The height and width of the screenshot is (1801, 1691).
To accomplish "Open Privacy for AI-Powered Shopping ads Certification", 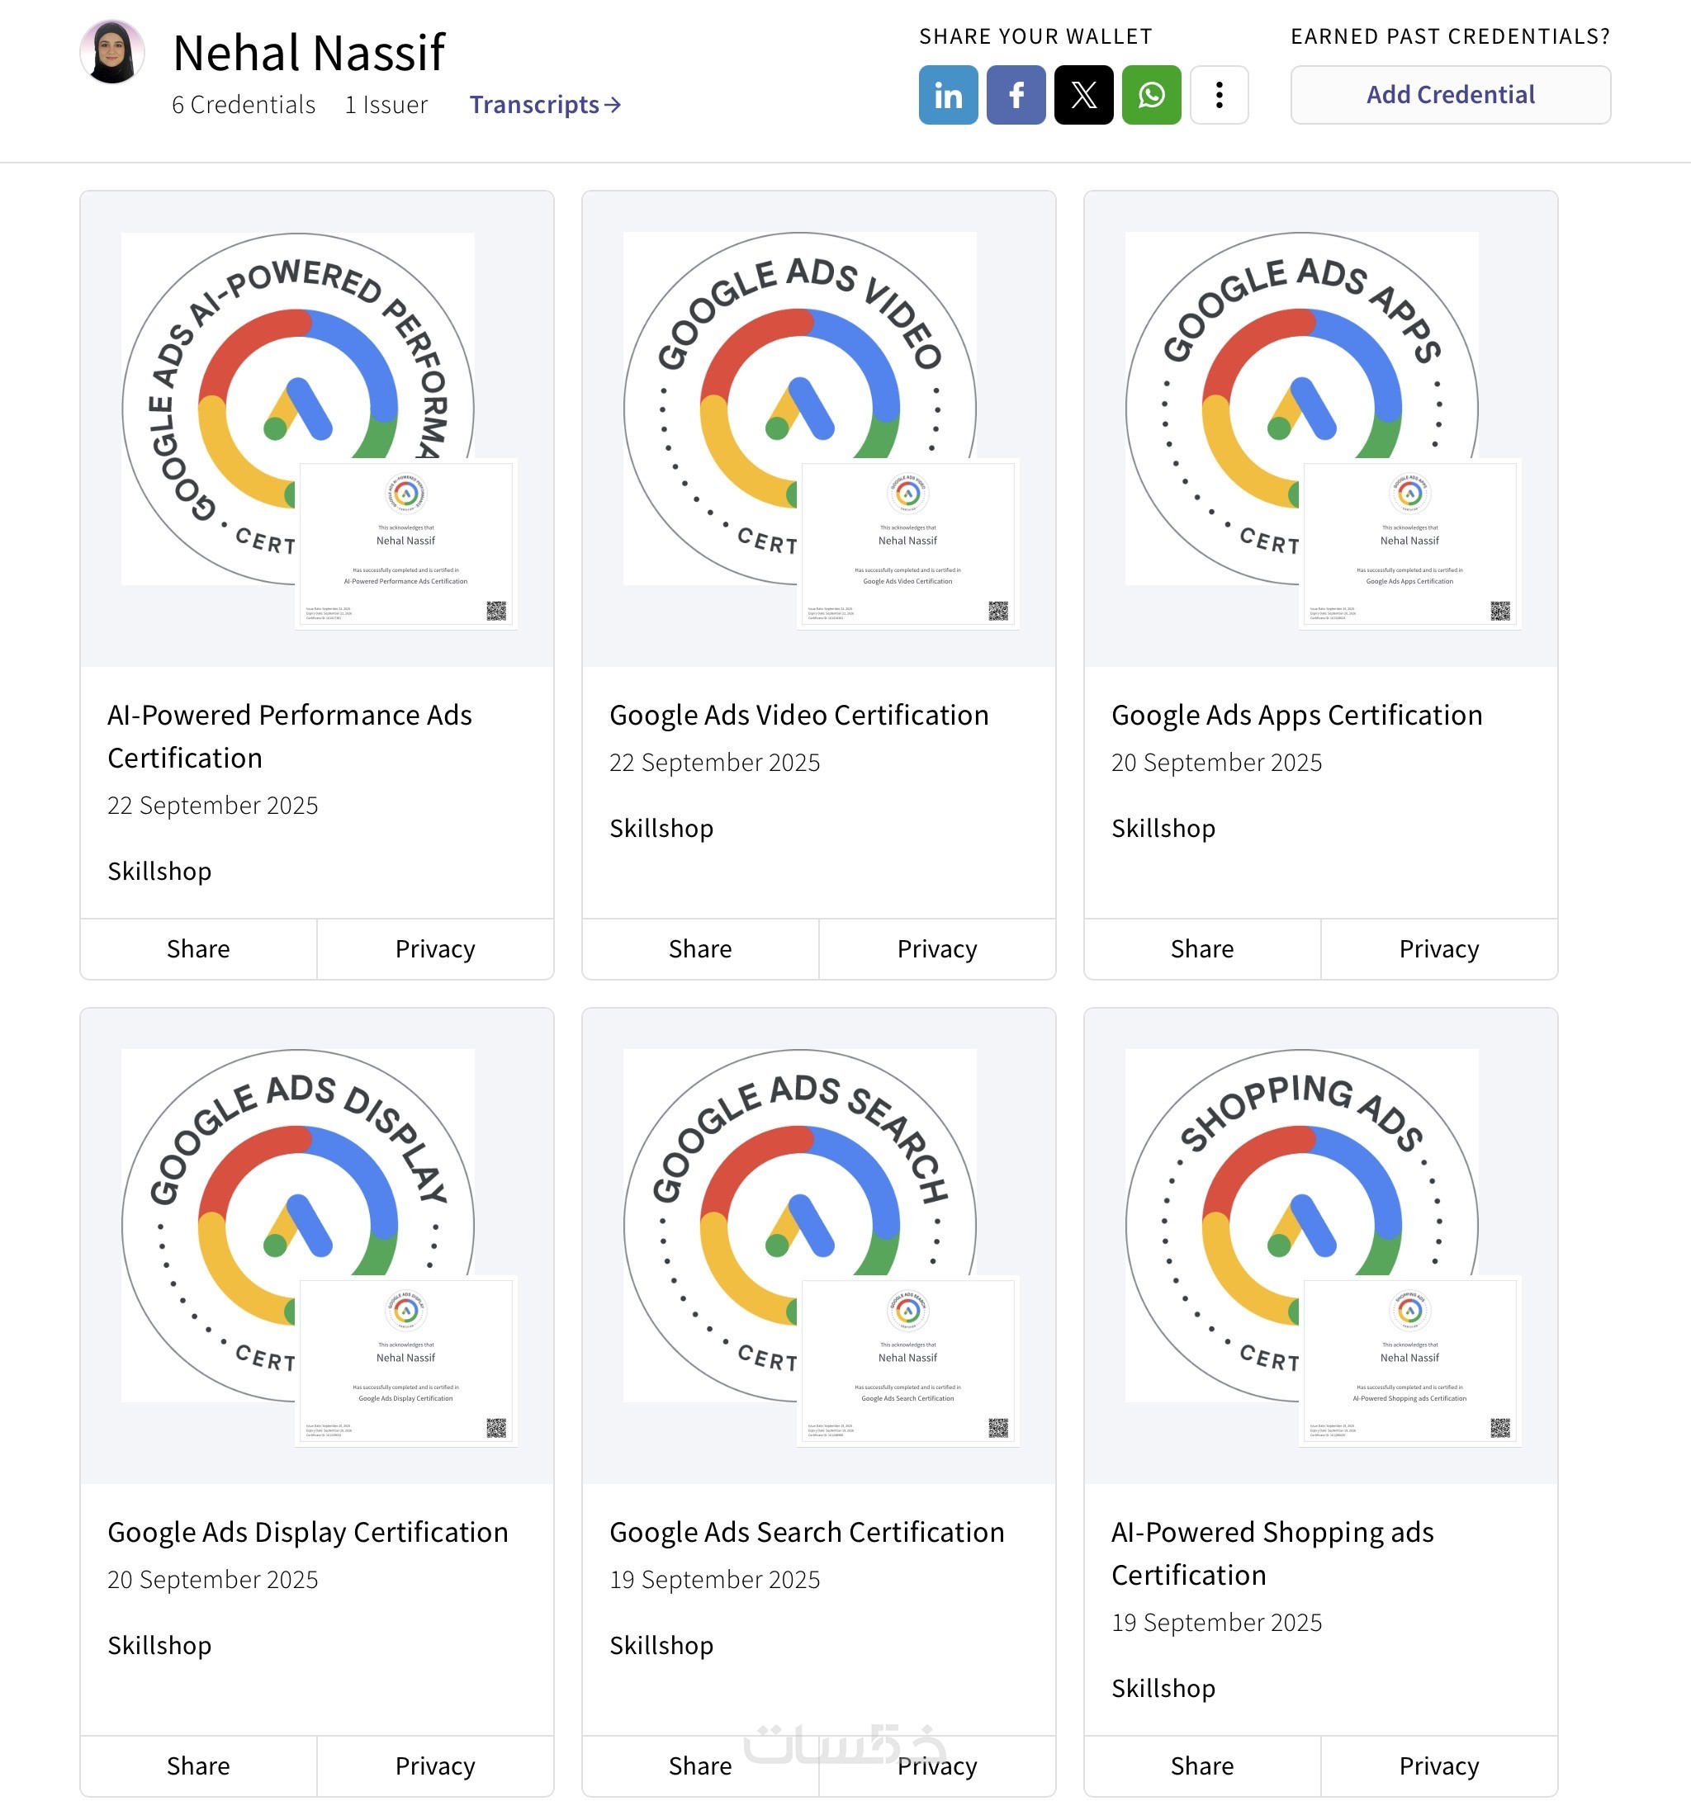I will click(x=1439, y=1766).
